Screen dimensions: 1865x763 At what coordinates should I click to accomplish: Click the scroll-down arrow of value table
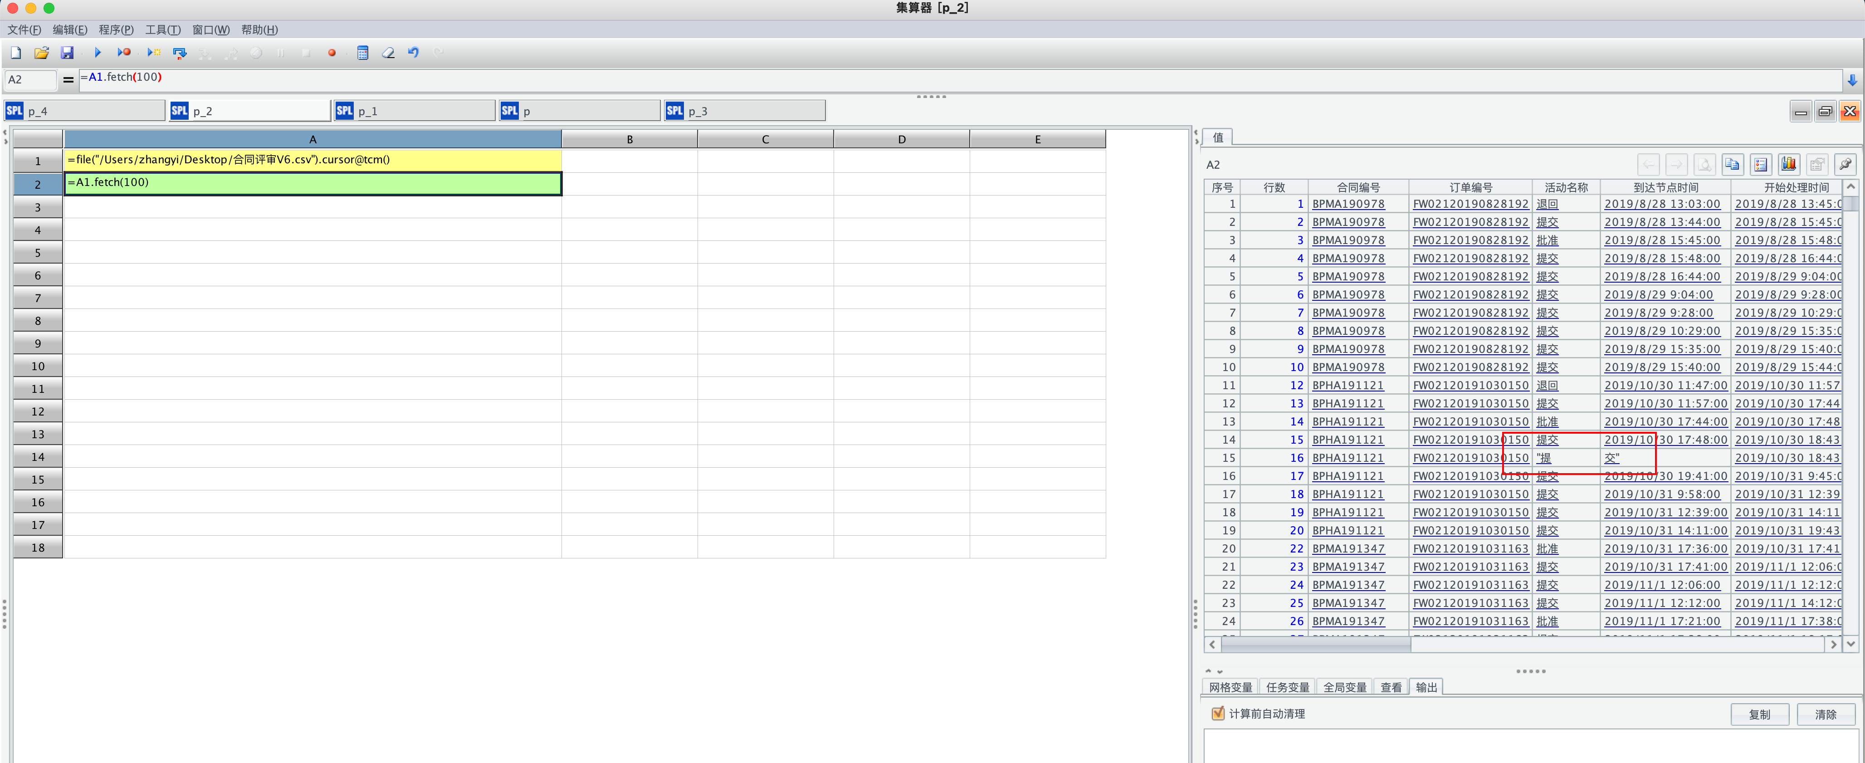point(1850,644)
